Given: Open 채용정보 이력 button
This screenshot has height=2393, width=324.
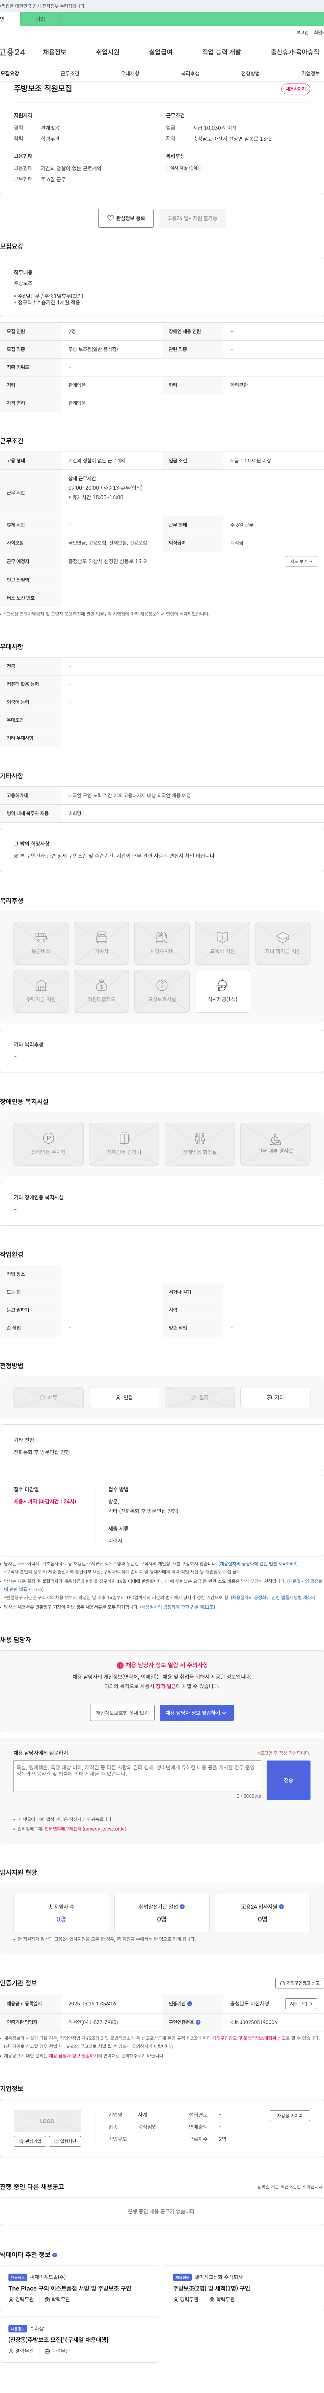Looking at the screenshot, I should pyautogui.click(x=290, y=2115).
